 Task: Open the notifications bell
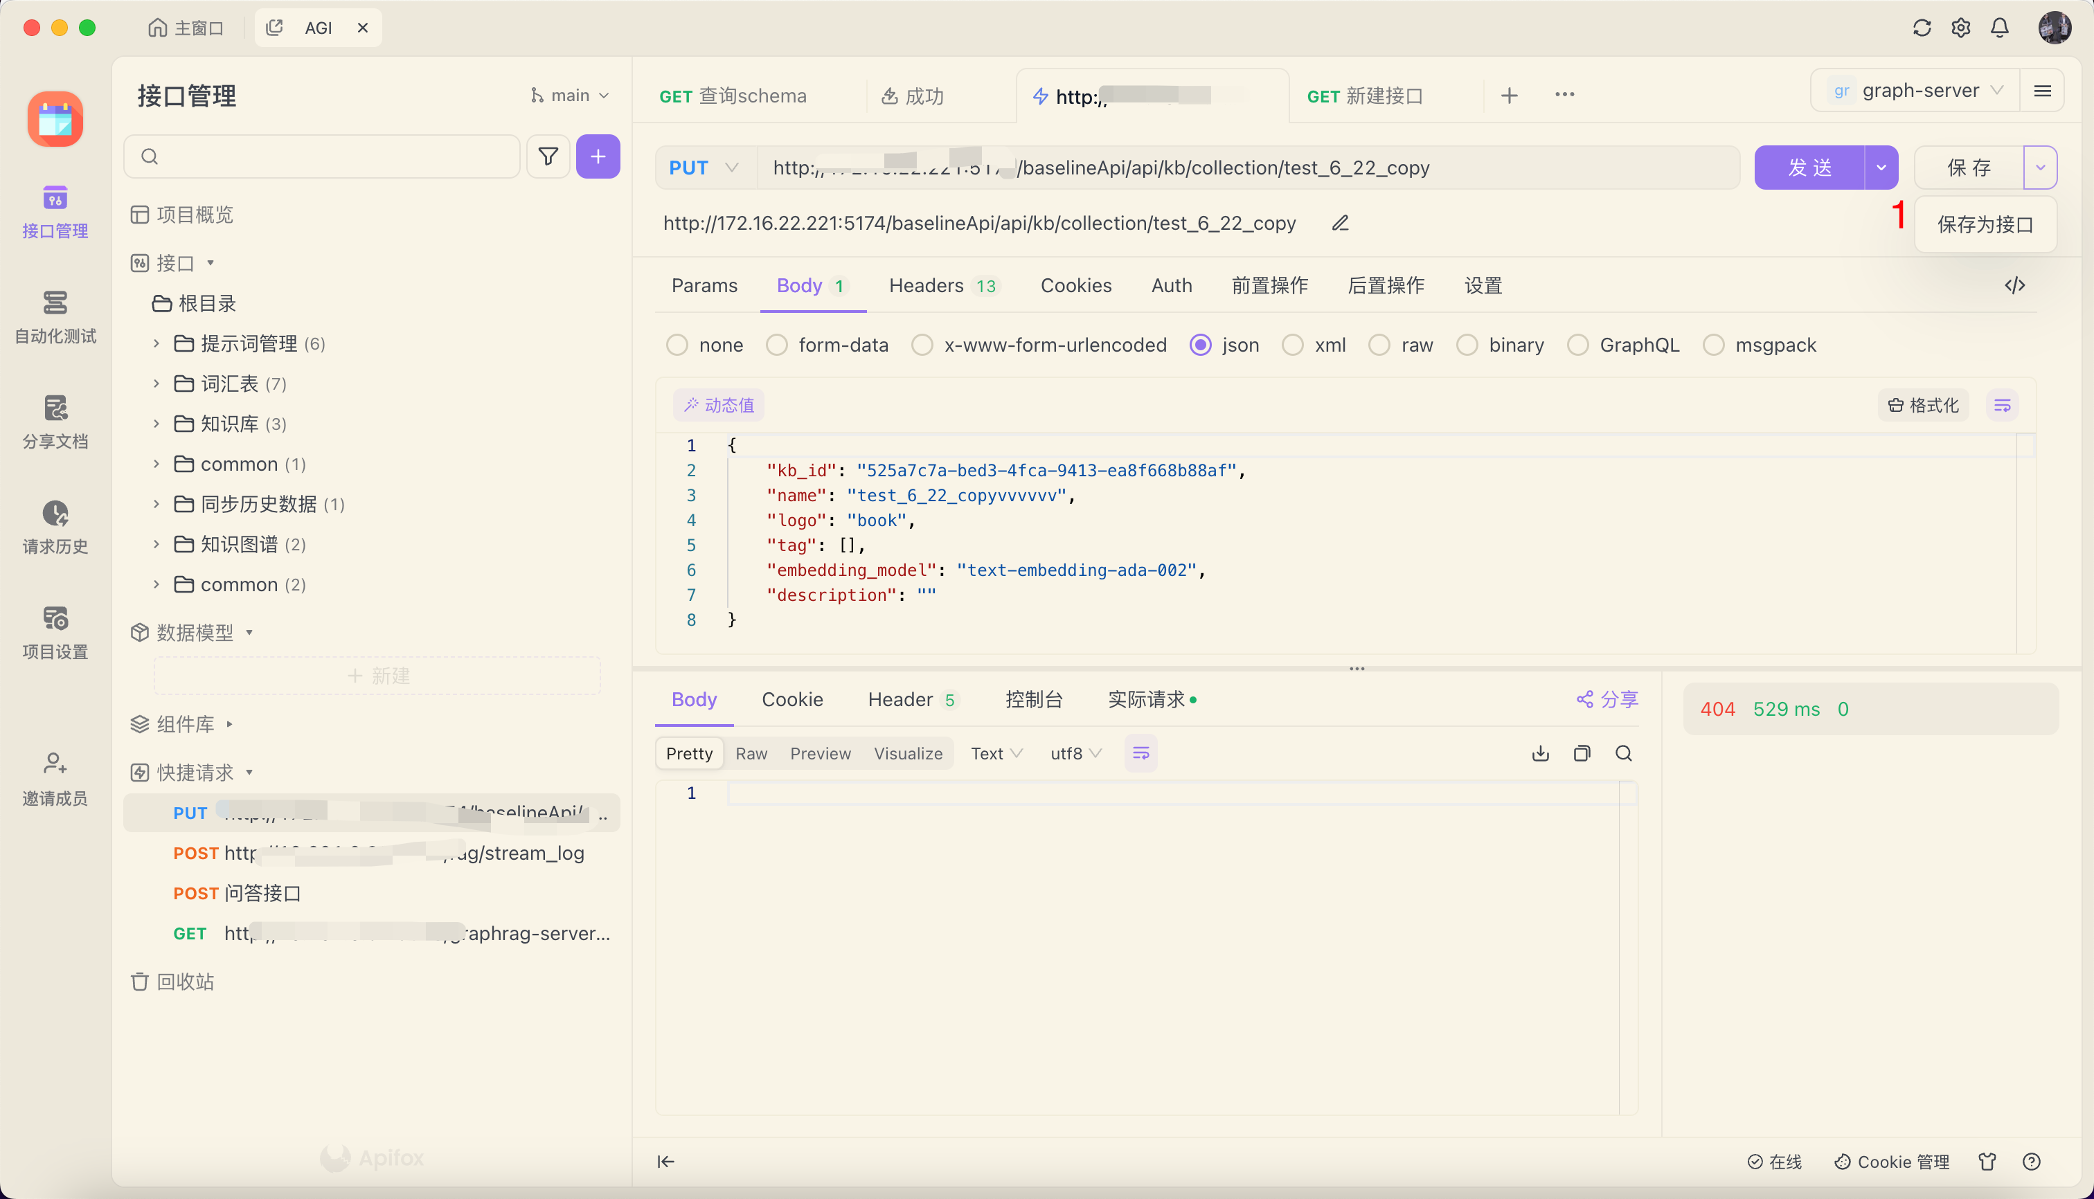(x=1999, y=28)
